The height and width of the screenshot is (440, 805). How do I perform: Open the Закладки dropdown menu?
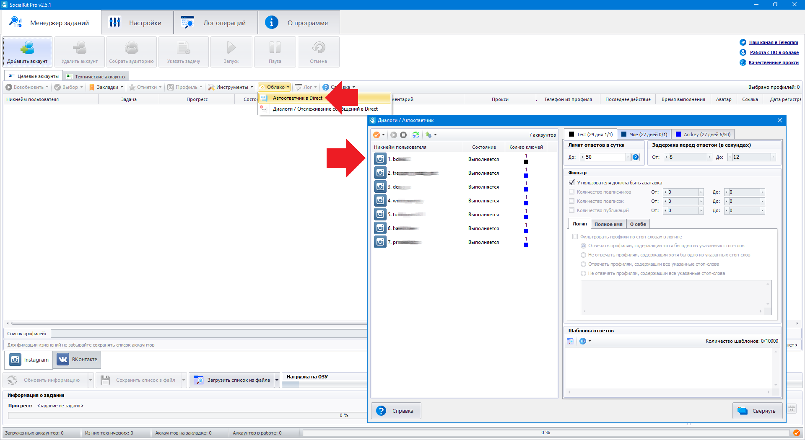[x=106, y=87]
